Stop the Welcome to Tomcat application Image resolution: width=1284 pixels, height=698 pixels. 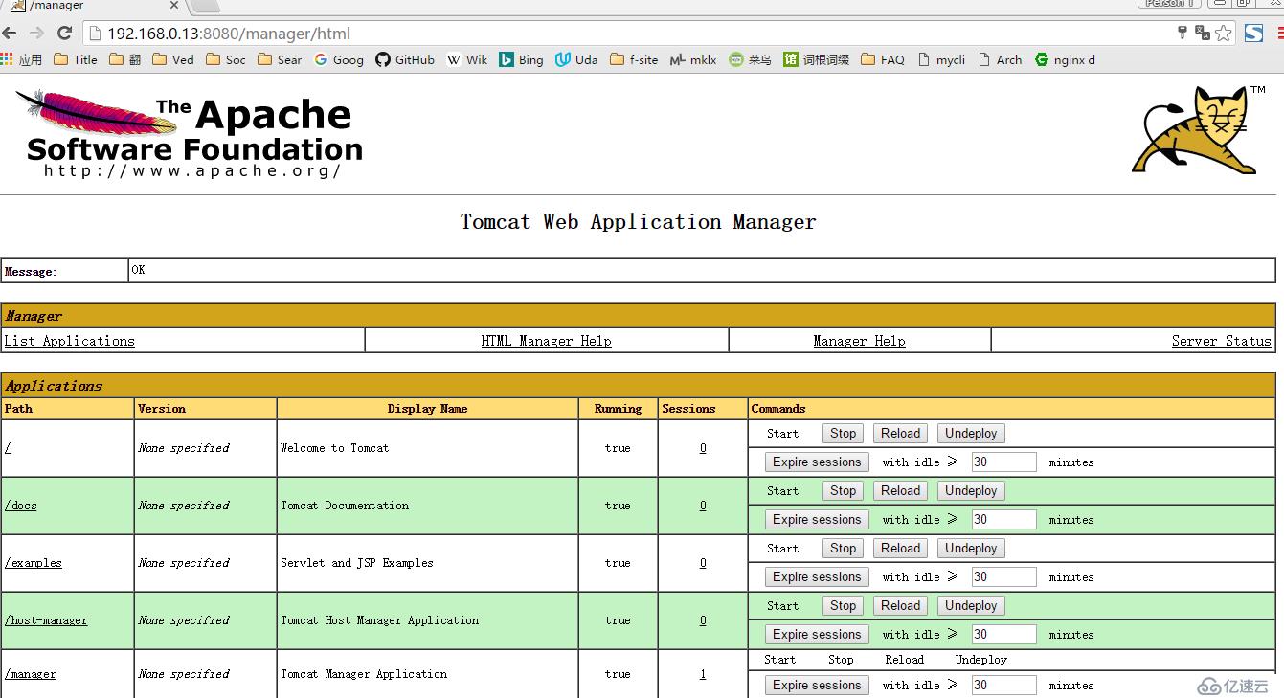(843, 434)
